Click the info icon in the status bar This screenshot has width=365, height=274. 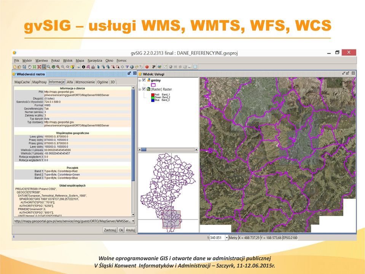pos(14,237)
